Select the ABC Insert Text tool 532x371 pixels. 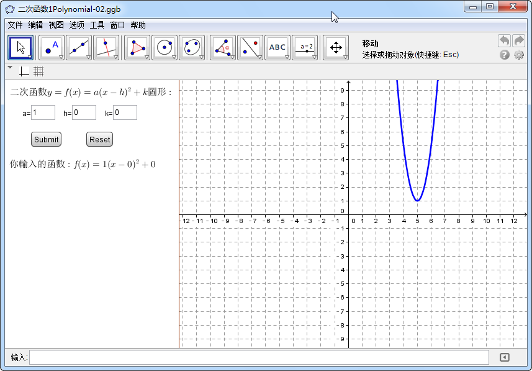(277, 48)
